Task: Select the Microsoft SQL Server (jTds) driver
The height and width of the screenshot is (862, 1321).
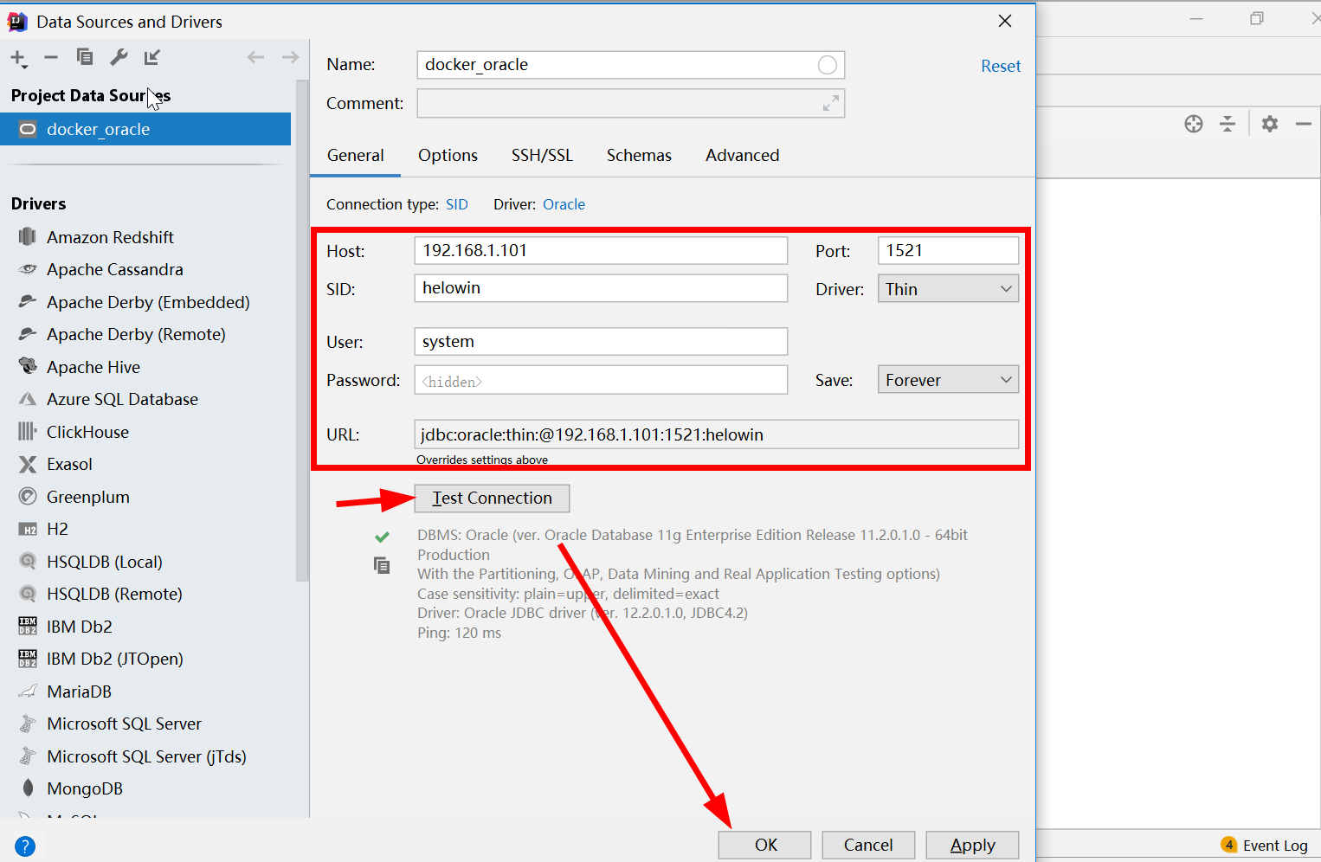Action: (x=146, y=756)
